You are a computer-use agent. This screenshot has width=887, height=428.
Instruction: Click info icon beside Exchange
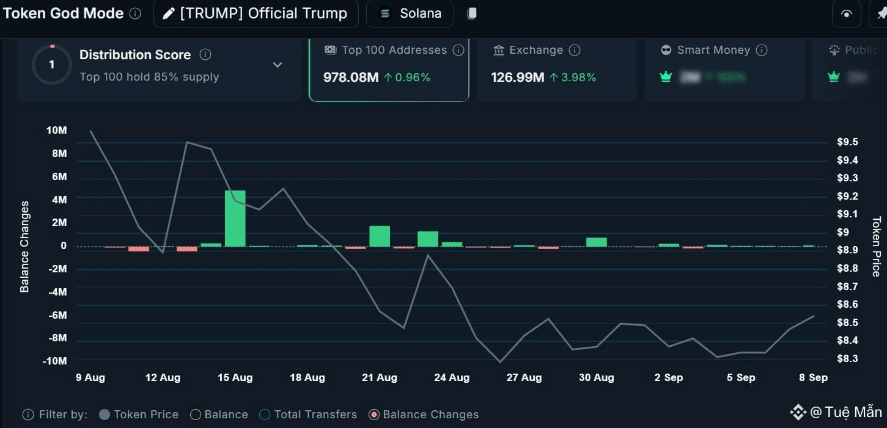pyautogui.click(x=575, y=50)
